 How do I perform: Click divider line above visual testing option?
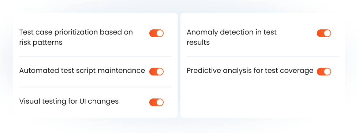click(x=95, y=87)
